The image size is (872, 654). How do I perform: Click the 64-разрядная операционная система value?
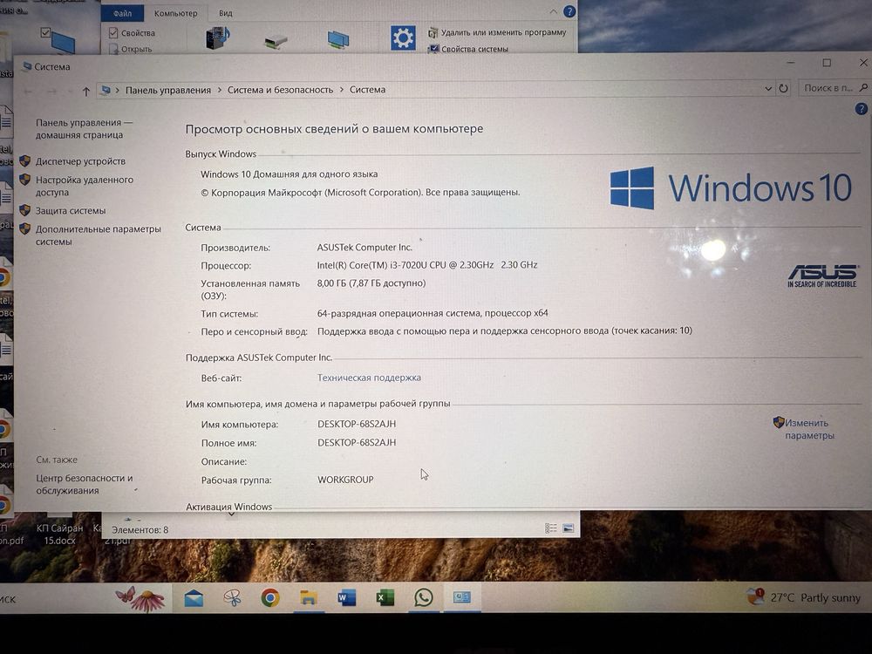(433, 313)
